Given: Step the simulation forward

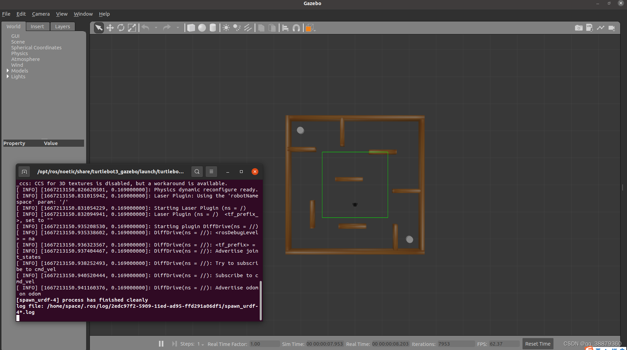Looking at the screenshot, I should (x=174, y=344).
